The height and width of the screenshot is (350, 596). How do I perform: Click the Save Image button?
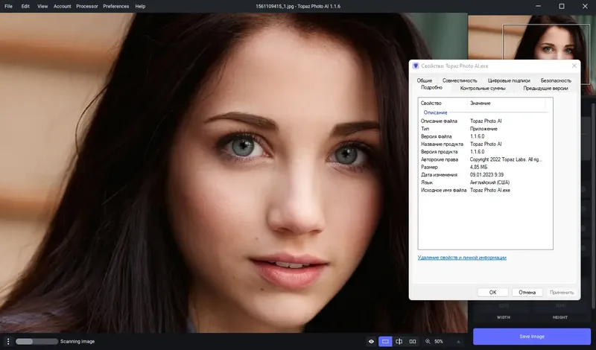pos(532,337)
